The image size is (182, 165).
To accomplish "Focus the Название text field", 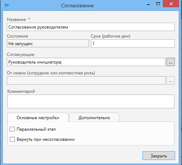I will (91, 27).
